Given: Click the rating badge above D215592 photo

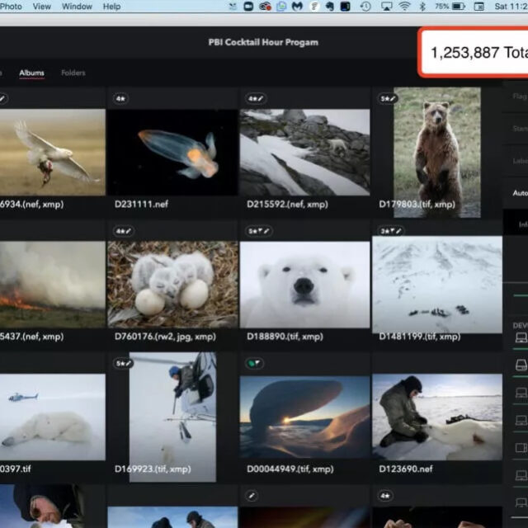Looking at the screenshot, I should point(256,99).
